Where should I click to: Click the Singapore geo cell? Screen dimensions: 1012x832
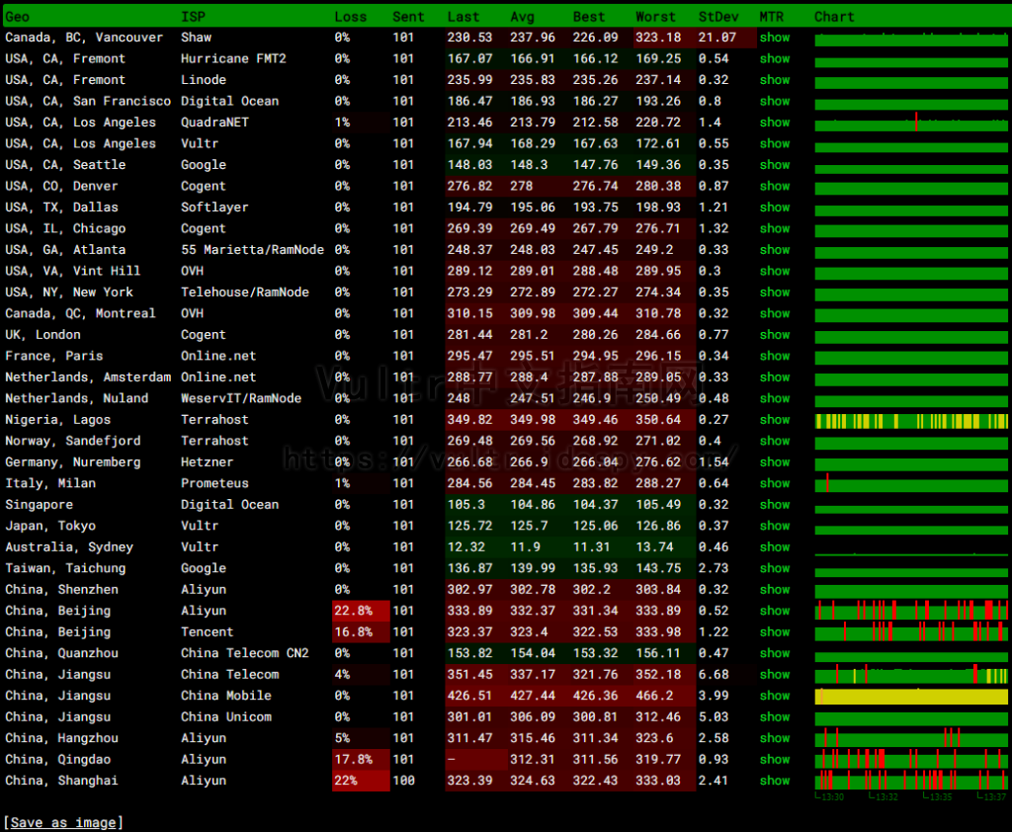click(x=39, y=505)
